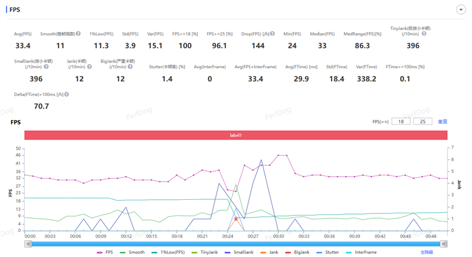Image resolution: width=472 pixels, height=257 pixels.
Task: Click help icon beside SmallJank (/10min)
Action: (46, 67)
